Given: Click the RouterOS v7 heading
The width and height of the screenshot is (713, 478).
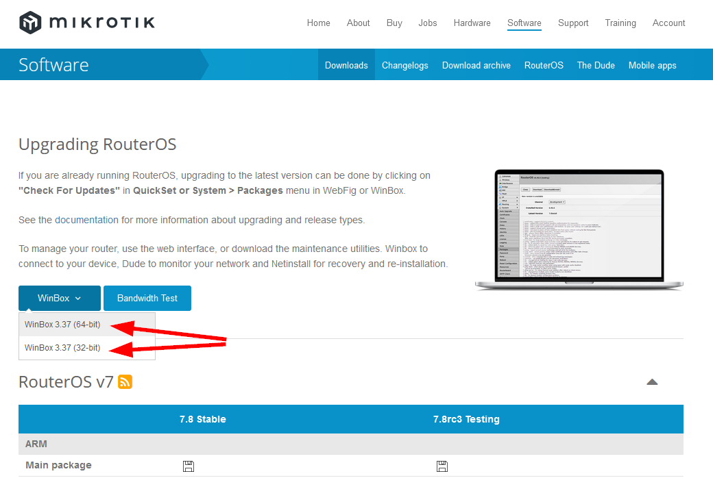Looking at the screenshot, I should pyautogui.click(x=66, y=381).
